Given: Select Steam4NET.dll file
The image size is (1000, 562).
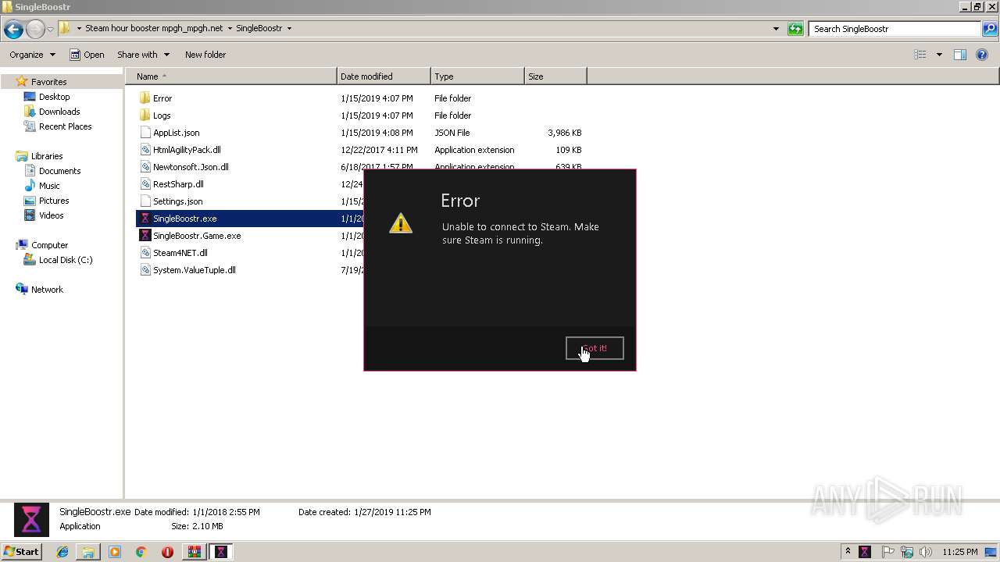Looking at the screenshot, I should click(x=180, y=253).
